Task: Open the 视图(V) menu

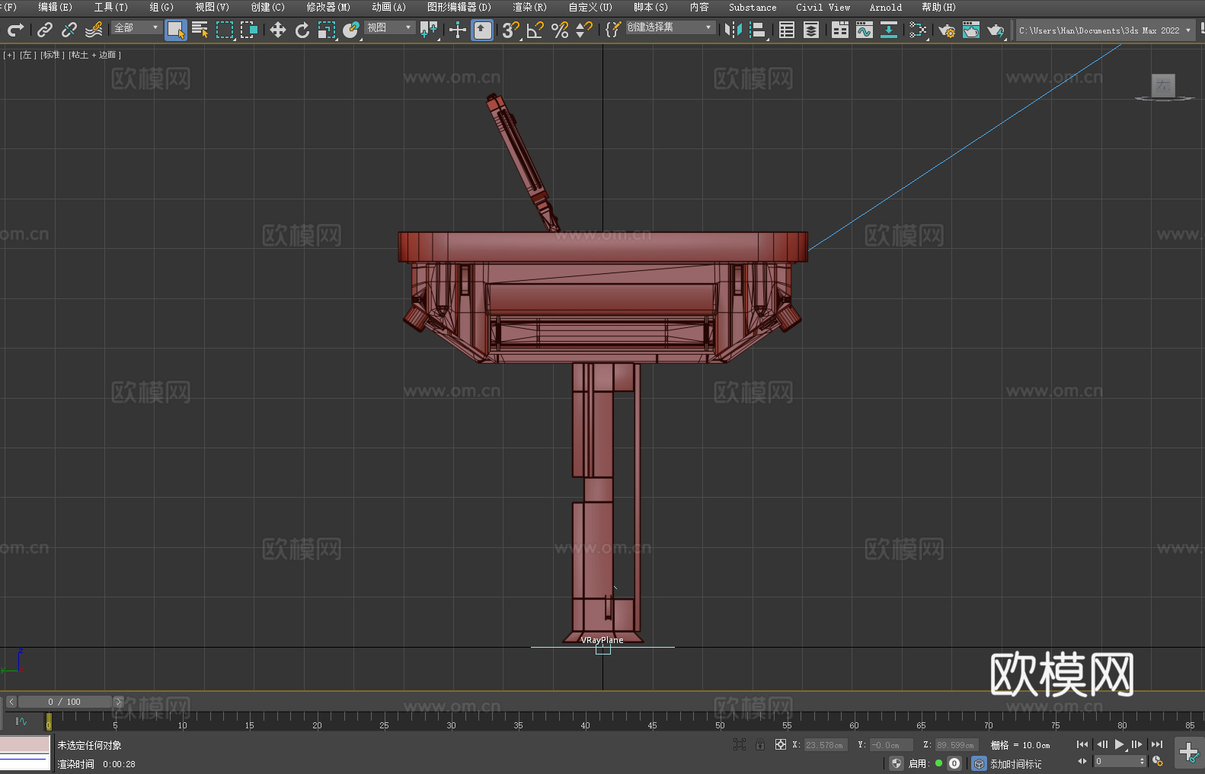Action: coord(212,7)
